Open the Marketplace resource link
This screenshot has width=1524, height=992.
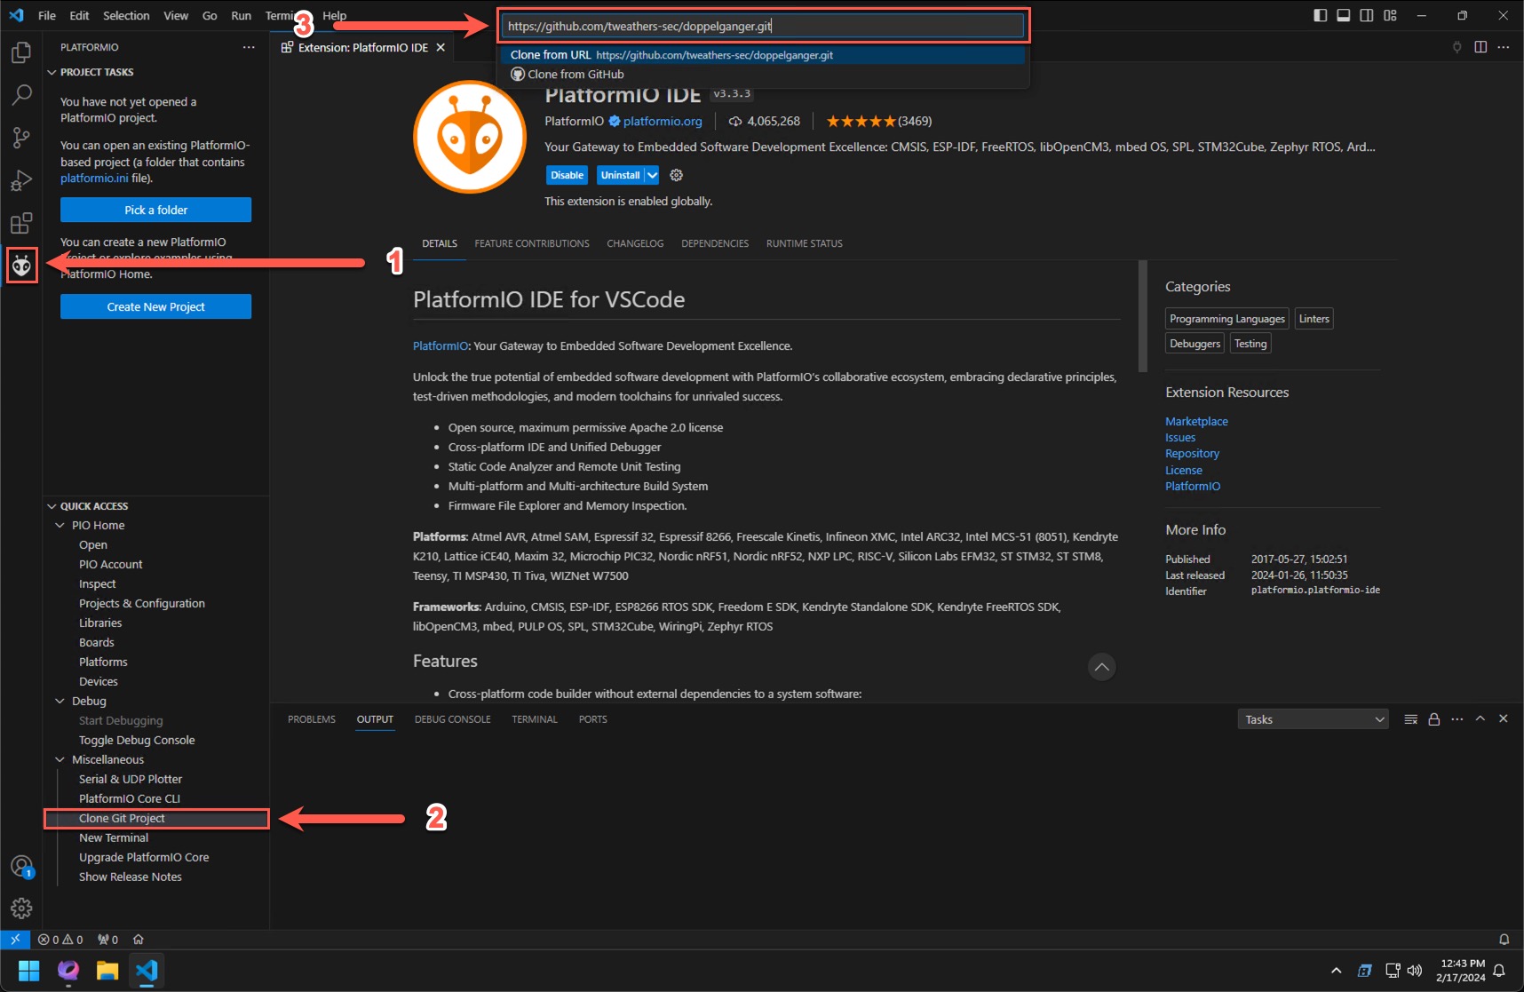pyautogui.click(x=1196, y=421)
